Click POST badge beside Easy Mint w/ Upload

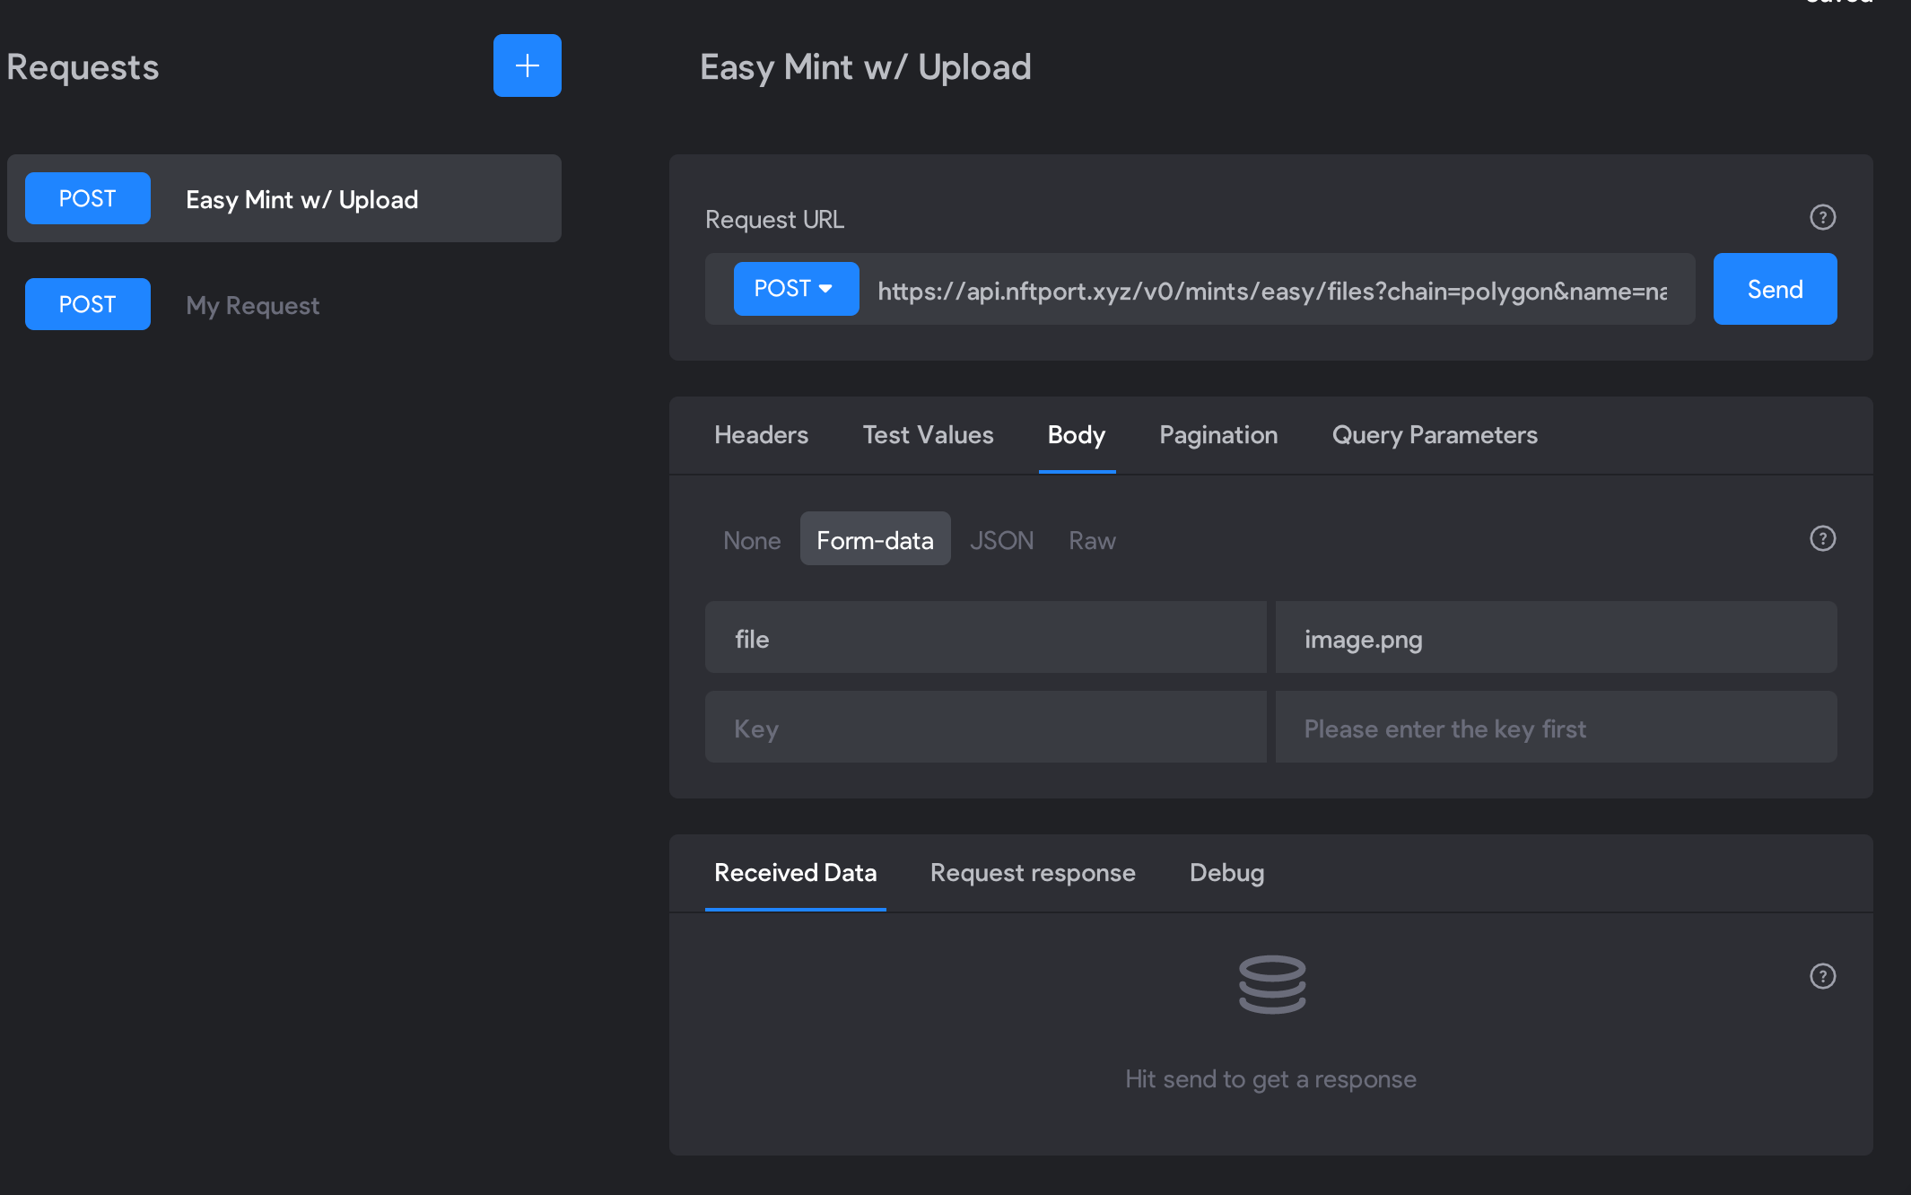88,198
